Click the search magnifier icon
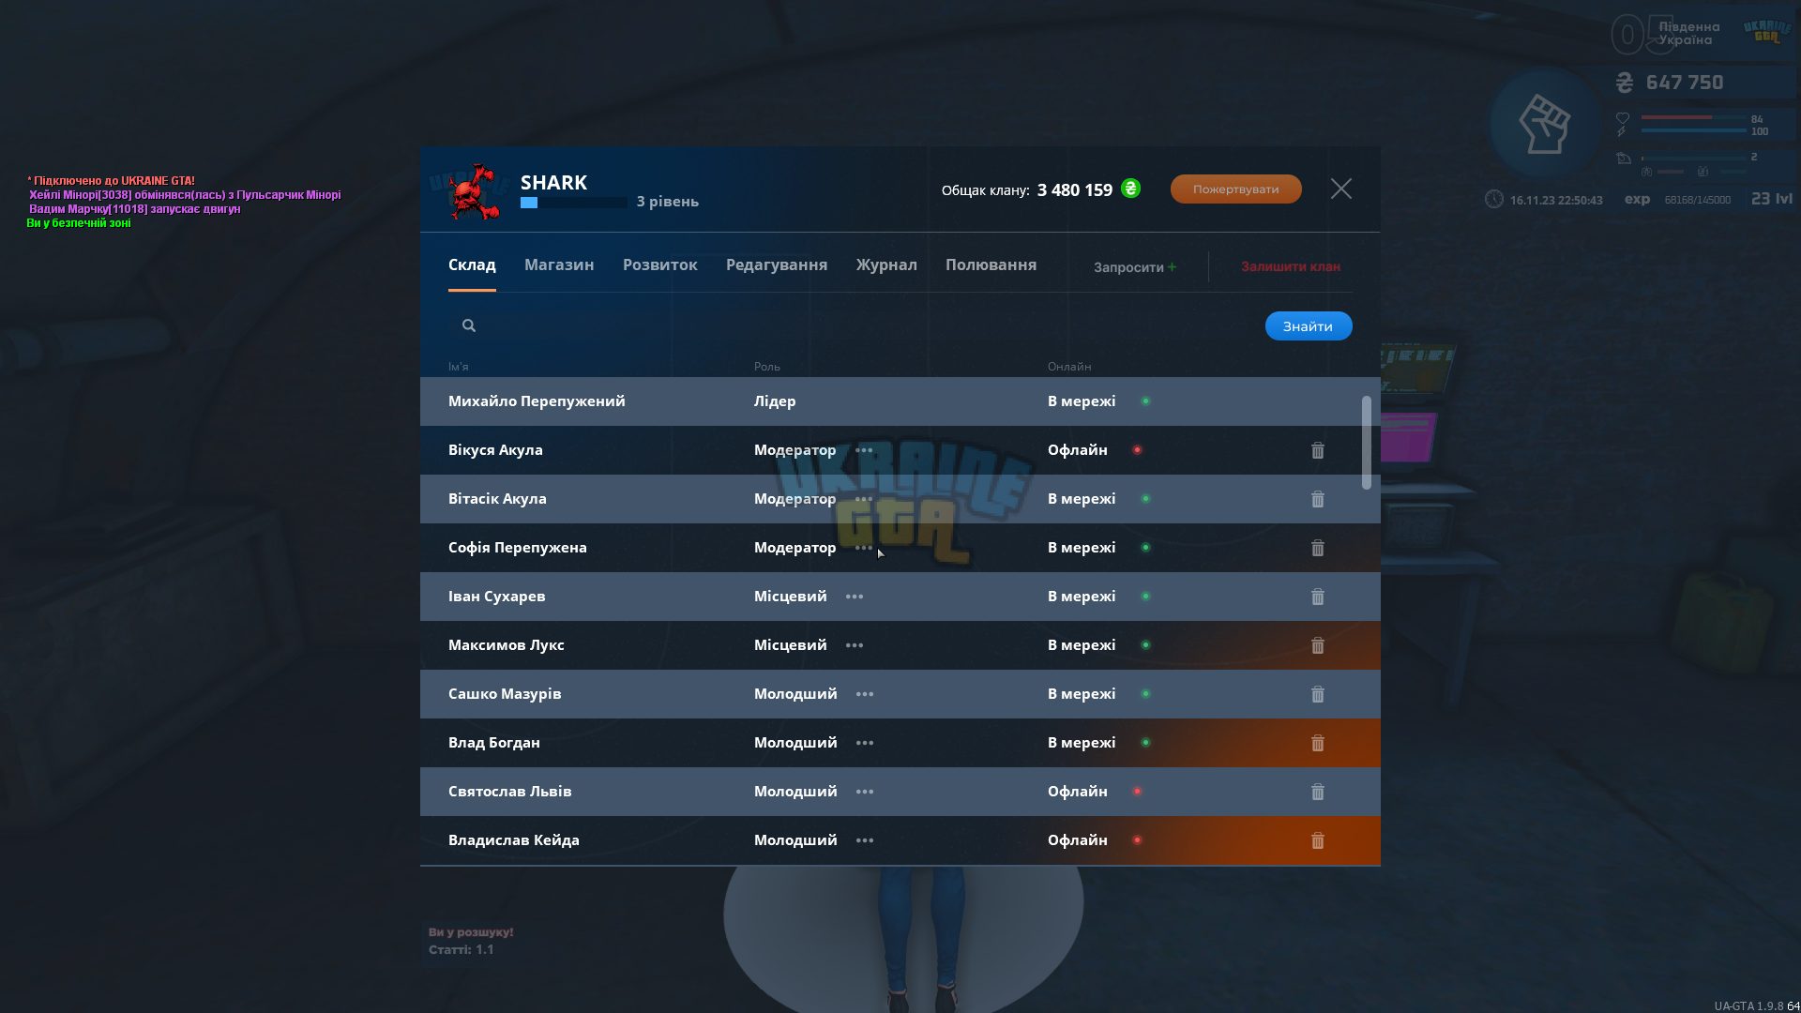 coord(469,325)
